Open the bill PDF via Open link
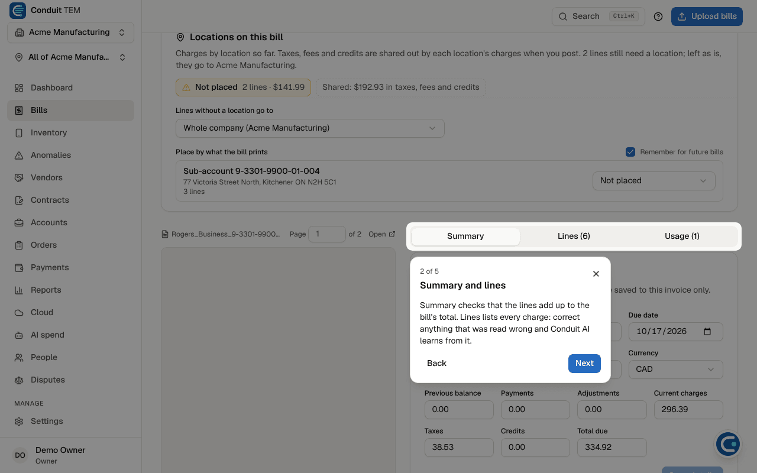Image resolution: width=757 pixels, height=473 pixels. (x=381, y=234)
